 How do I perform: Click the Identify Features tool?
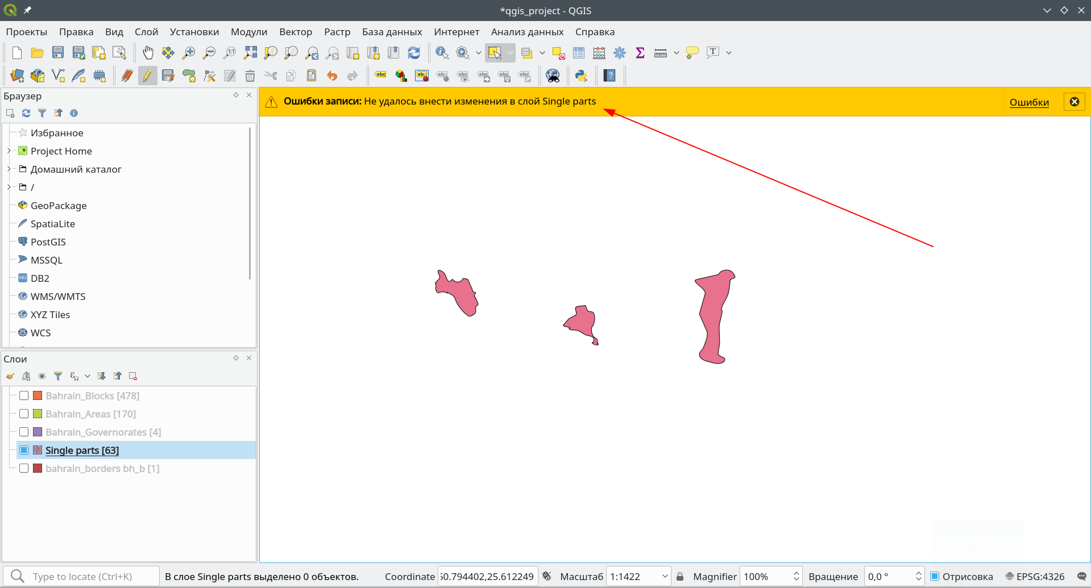pos(442,53)
